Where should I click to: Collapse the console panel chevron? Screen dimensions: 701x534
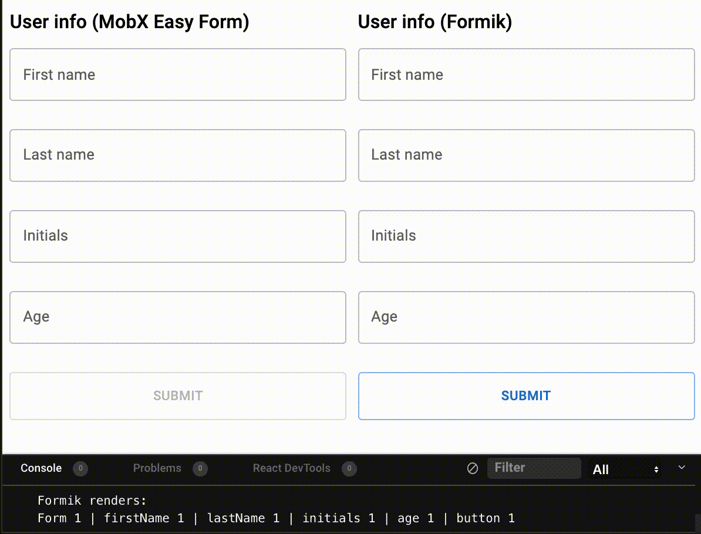[x=681, y=468]
